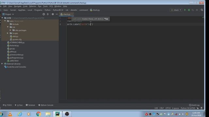The width and height of the screenshot is (209, 117).
Task: Change the Python 3.8 (ATM) interpreter
Action: (x=188, y=108)
